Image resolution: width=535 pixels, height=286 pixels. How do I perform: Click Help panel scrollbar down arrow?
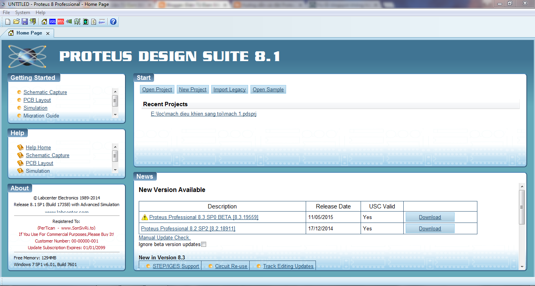115,170
